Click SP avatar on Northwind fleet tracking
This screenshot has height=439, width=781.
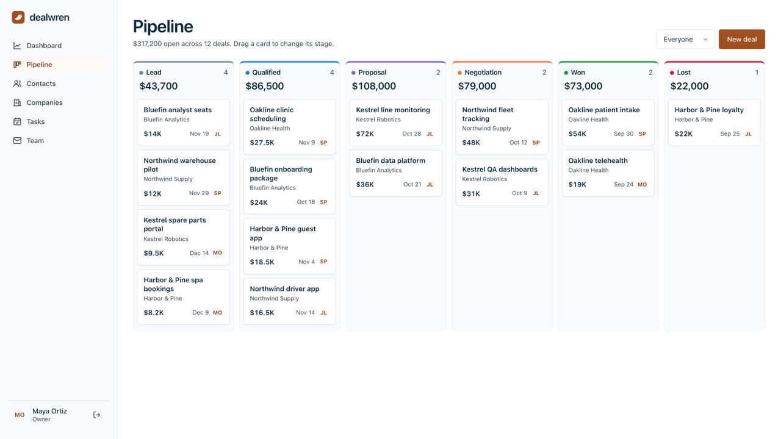pyautogui.click(x=536, y=143)
